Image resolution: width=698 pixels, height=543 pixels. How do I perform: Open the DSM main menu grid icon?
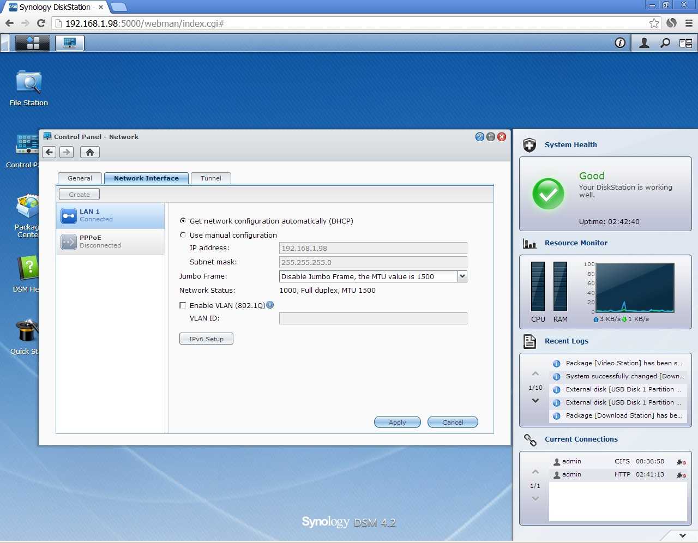(x=33, y=43)
